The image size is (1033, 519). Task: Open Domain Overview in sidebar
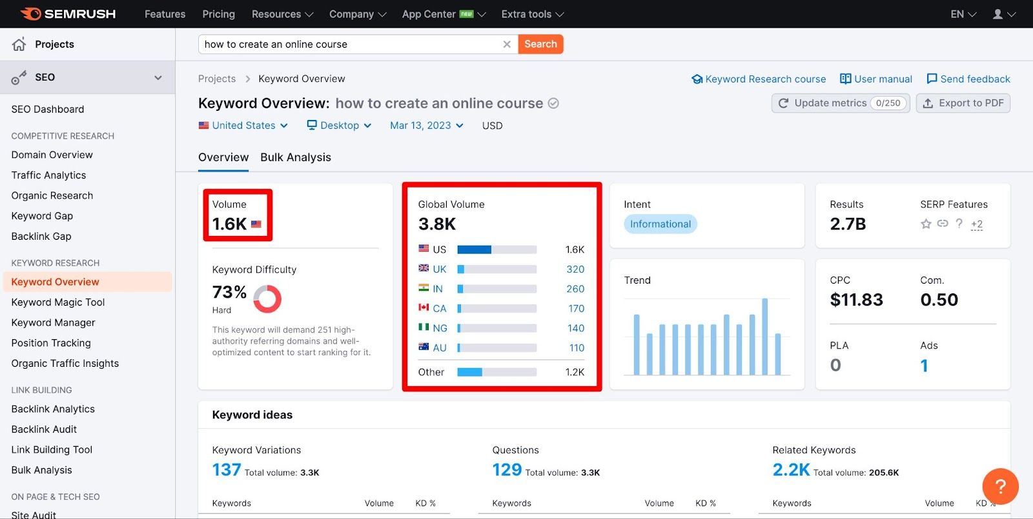(x=52, y=155)
